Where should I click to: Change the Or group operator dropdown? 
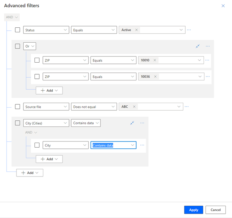click(30, 46)
